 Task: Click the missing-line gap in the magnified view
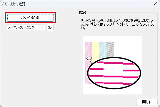point(113,70)
